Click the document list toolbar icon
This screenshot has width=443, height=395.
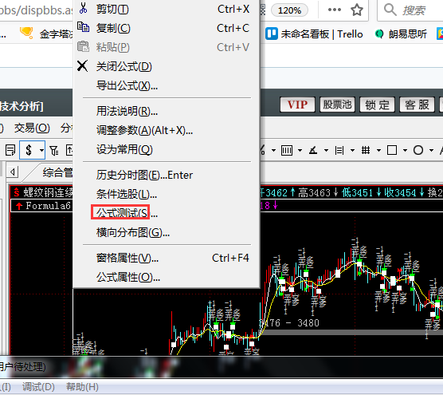[x=10, y=150]
